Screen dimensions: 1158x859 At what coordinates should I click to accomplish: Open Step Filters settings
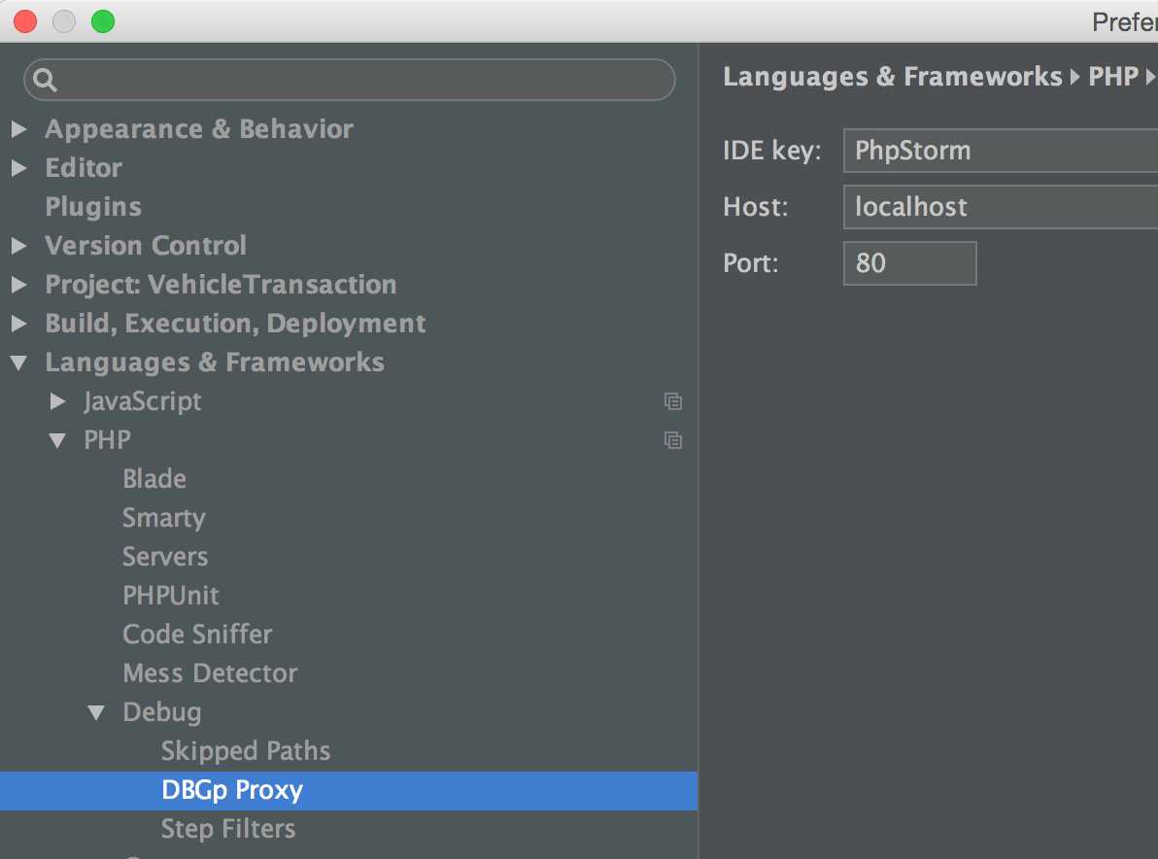(x=228, y=829)
